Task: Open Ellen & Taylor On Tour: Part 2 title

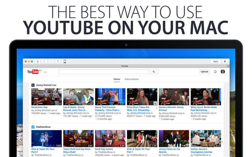Action: click(43, 150)
